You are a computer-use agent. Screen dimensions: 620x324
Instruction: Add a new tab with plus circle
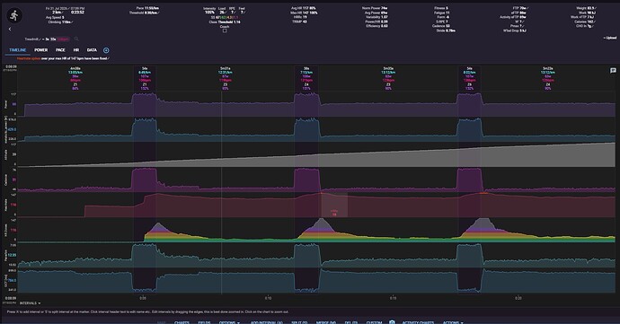pyautogui.click(x=106, y=50)
